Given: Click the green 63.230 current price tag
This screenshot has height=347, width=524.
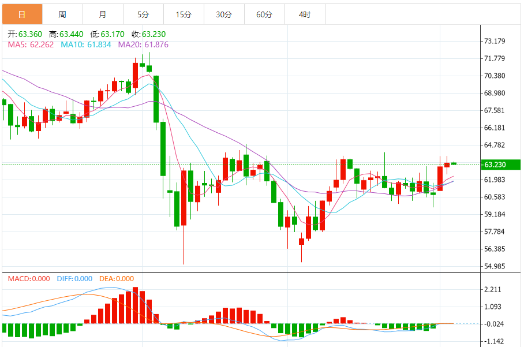Looking at the screenshot, I should click(x=500, y=165).
